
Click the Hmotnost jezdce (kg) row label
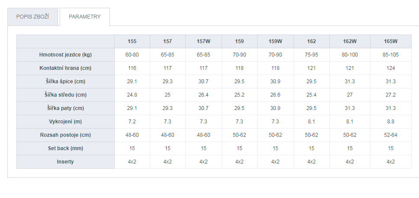point(65,55)
